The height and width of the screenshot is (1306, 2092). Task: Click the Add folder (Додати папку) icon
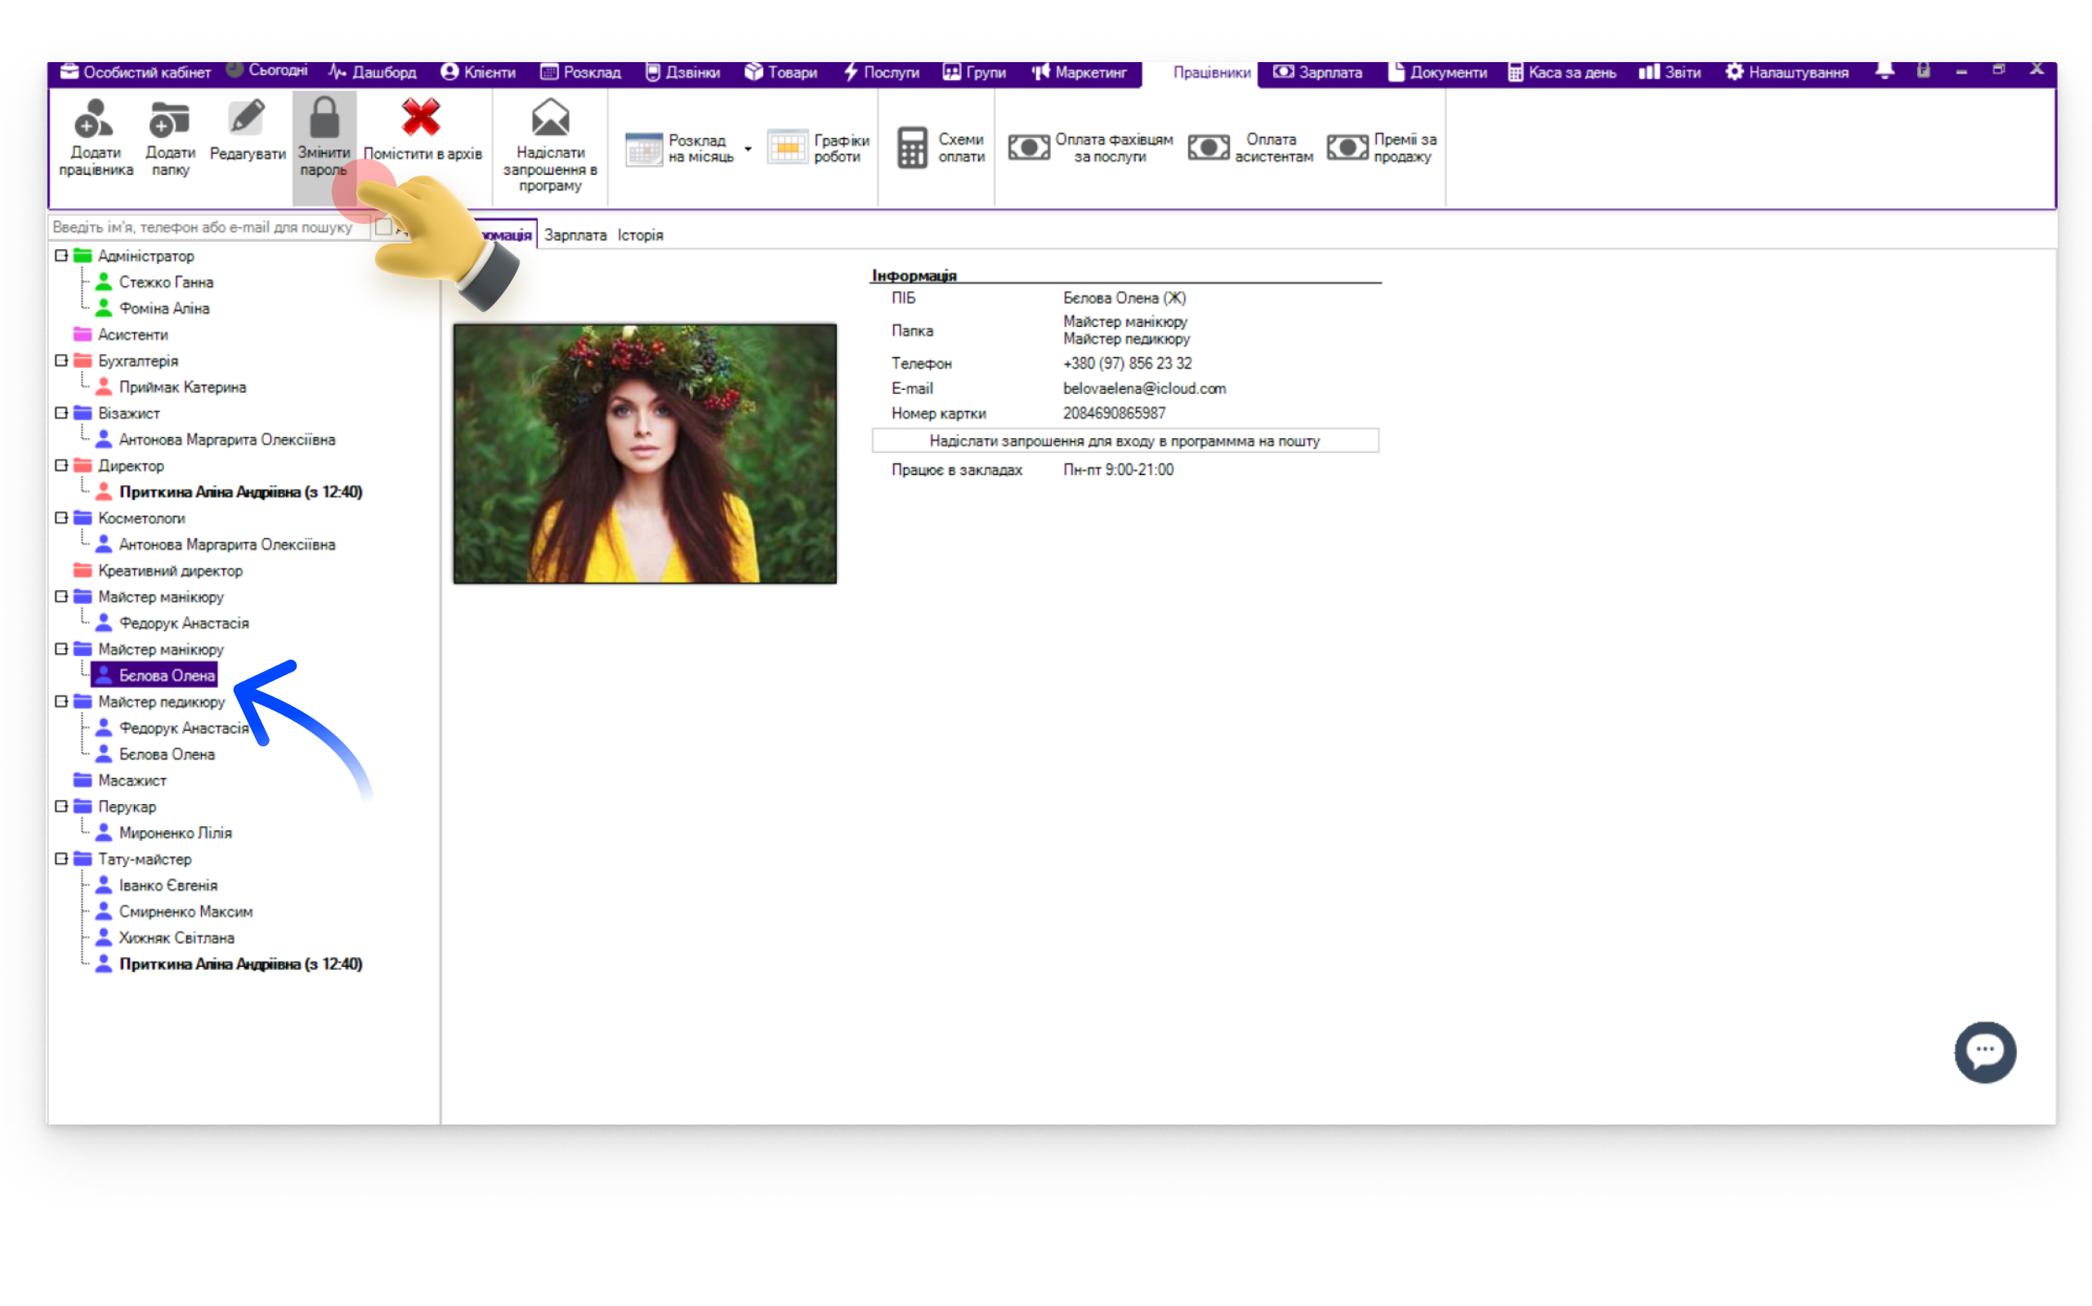[169, 119]
